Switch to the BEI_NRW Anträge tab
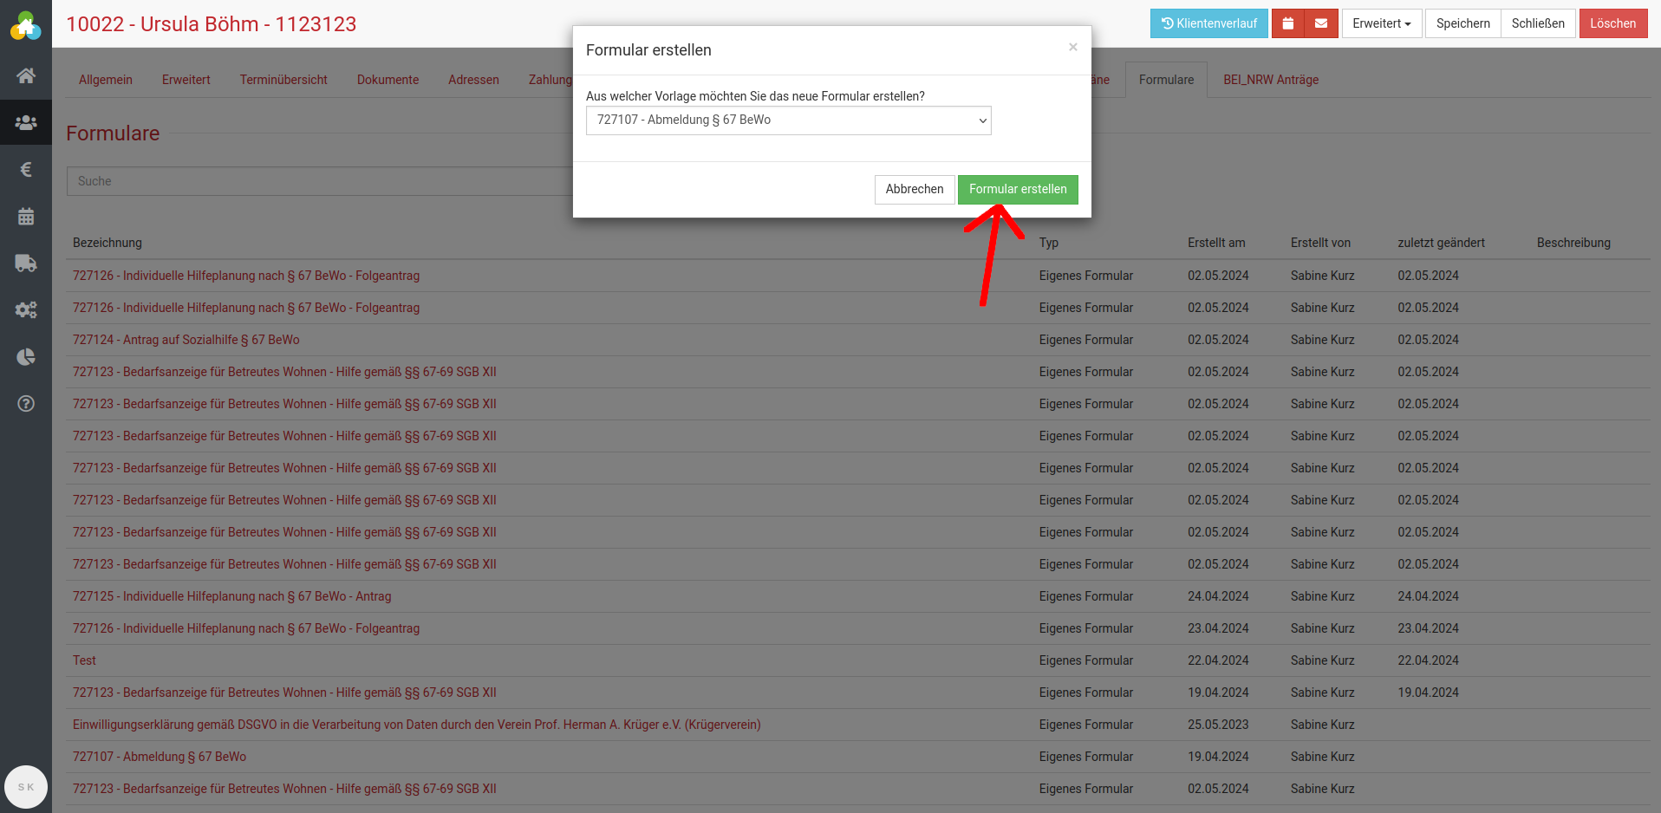 (x=1270, y=80)
